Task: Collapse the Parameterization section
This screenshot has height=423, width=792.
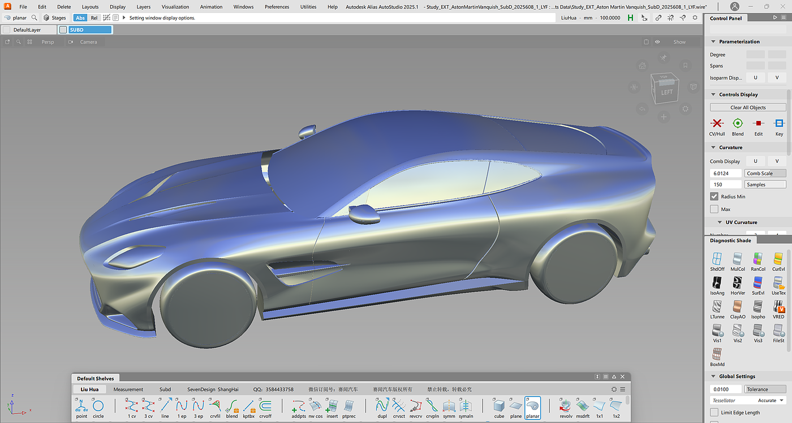Action: point(713,42)
